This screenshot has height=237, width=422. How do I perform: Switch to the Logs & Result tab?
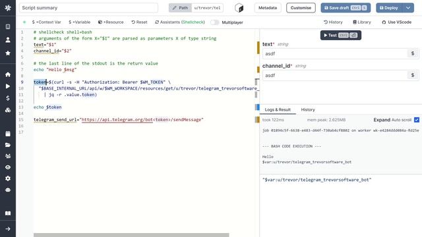point(278,110)
